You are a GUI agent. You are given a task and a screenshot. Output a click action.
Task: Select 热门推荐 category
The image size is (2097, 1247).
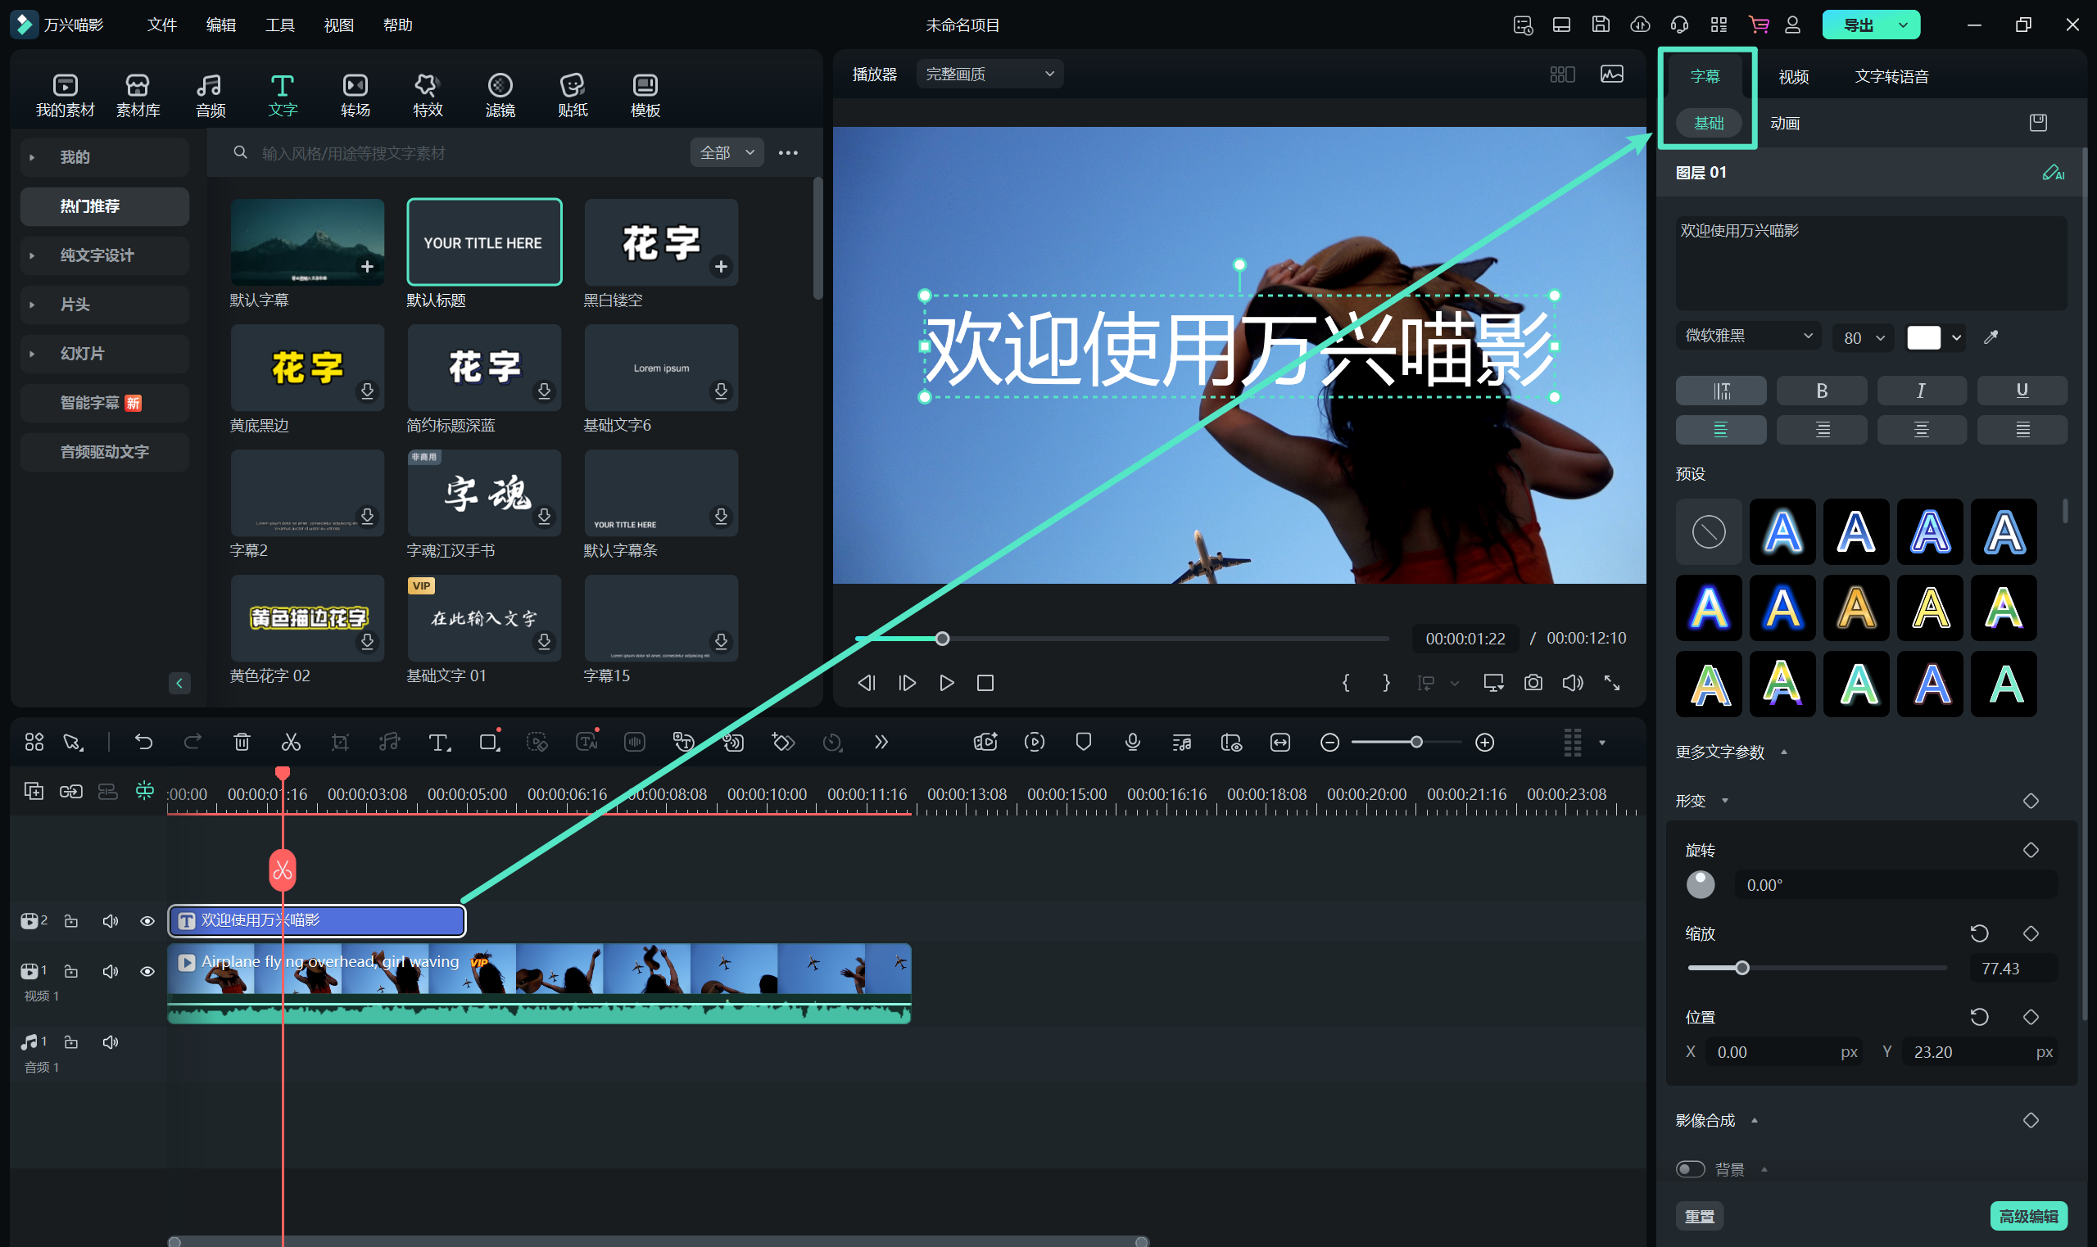(x=104, y=206)
